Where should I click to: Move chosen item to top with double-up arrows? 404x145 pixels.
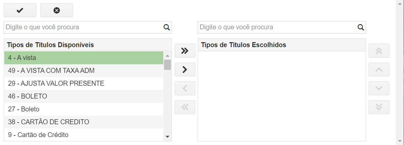click(379, 51)
